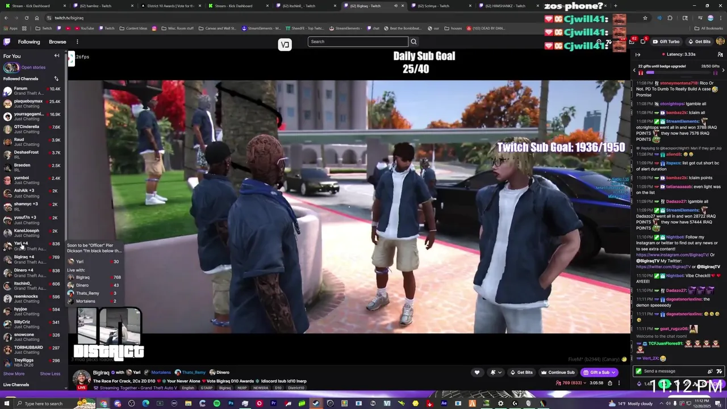Viewport: 727px width, 409px height.
Task: Click Get Bits below the video
Action: pos(521,373)
